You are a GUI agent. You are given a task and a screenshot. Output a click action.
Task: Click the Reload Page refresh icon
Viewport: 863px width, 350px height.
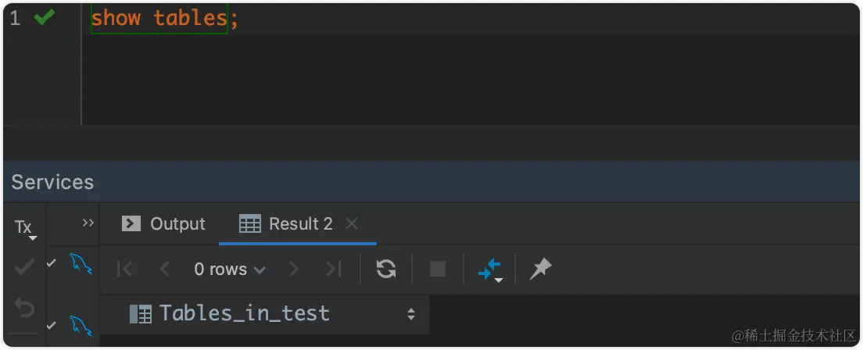[x=386, y=269]
